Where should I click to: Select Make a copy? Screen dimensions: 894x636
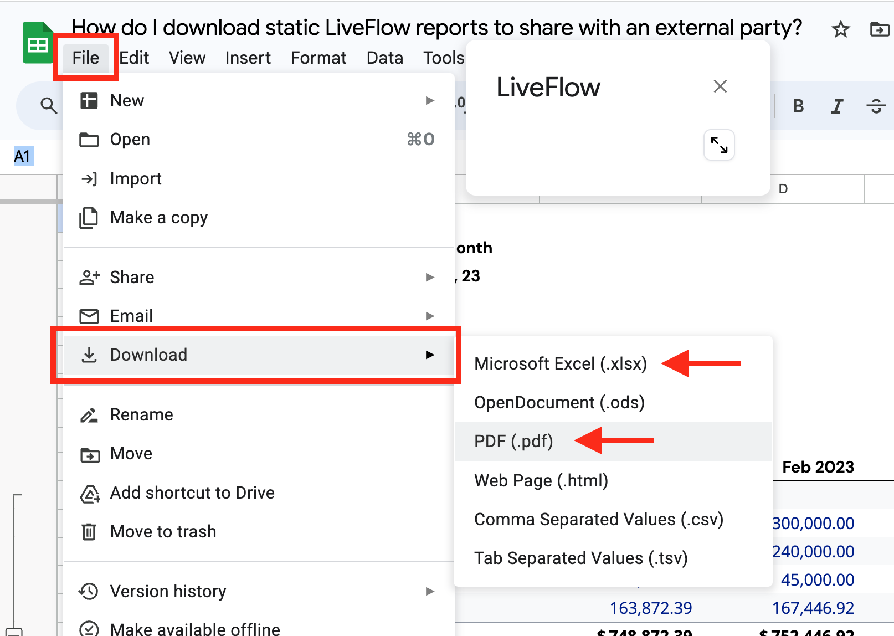point(259,218)
